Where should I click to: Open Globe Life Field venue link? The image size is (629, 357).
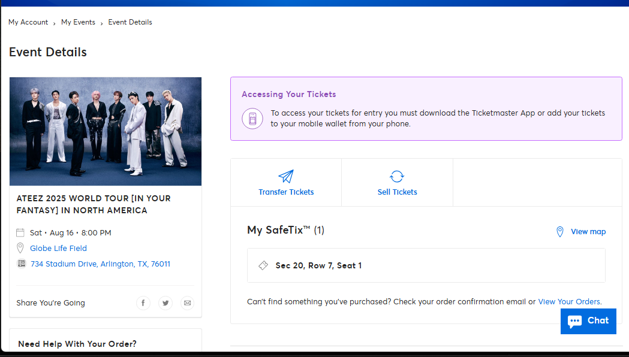[x=58, y=249]
